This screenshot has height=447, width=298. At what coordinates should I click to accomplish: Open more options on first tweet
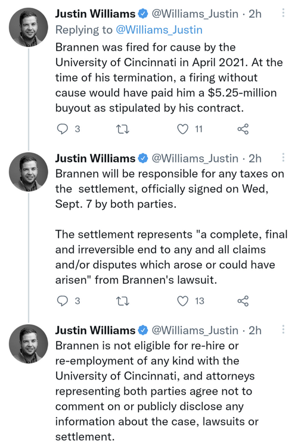pyautogui.click(x=283, y=13)
